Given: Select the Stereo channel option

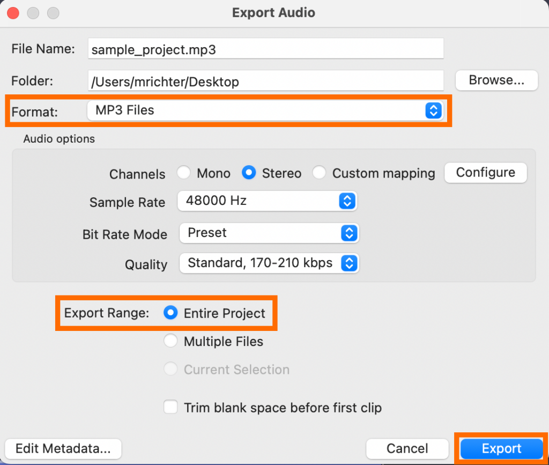Looking at the screenshot, I should pyautogui.click(x=249, y=173).
